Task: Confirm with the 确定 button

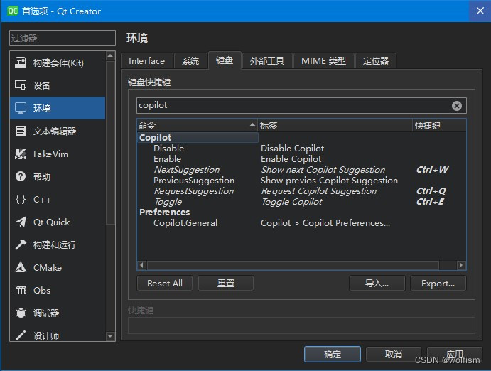Action: [333, 354]
